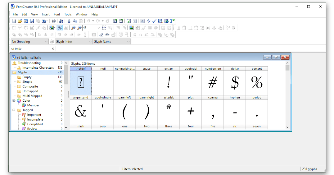This screenshot has height=175, width=334.
Task: Click the green checkbox form toolbar icon
Action: pos(129,21)
